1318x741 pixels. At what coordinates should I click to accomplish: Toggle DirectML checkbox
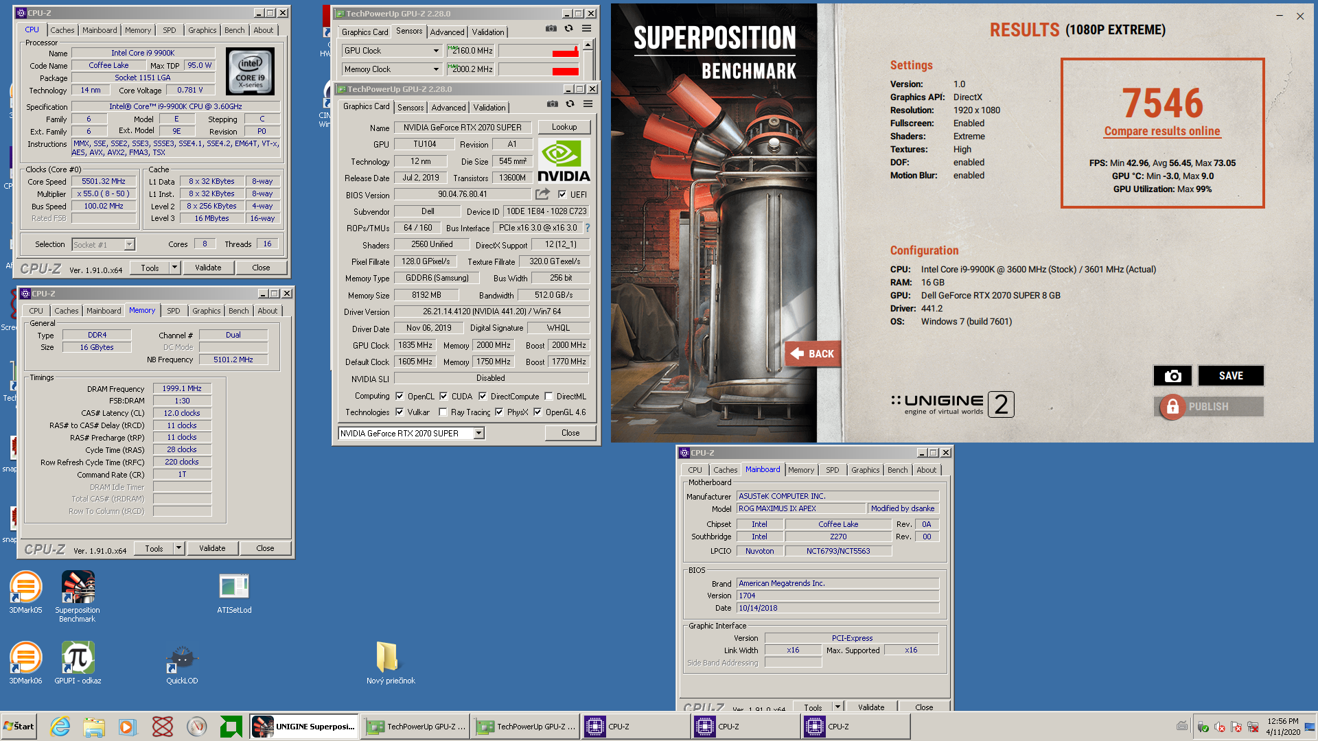(x=548, y=396)
